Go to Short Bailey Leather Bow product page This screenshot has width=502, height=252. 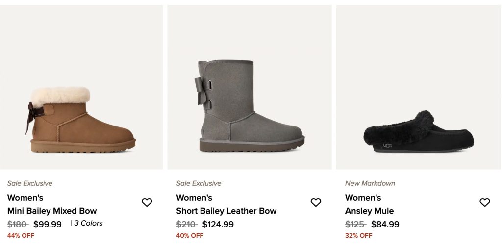226,211
